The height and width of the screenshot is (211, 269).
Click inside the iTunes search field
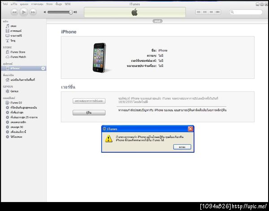(x=246, y=12)
